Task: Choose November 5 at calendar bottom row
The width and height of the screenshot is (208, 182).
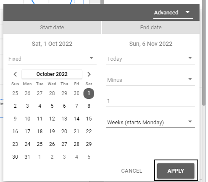Action: pos(89,157)
